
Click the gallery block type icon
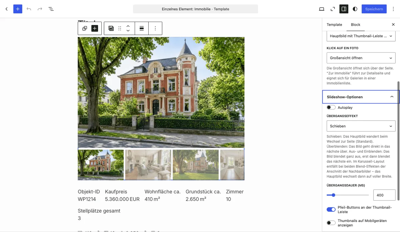111,28
